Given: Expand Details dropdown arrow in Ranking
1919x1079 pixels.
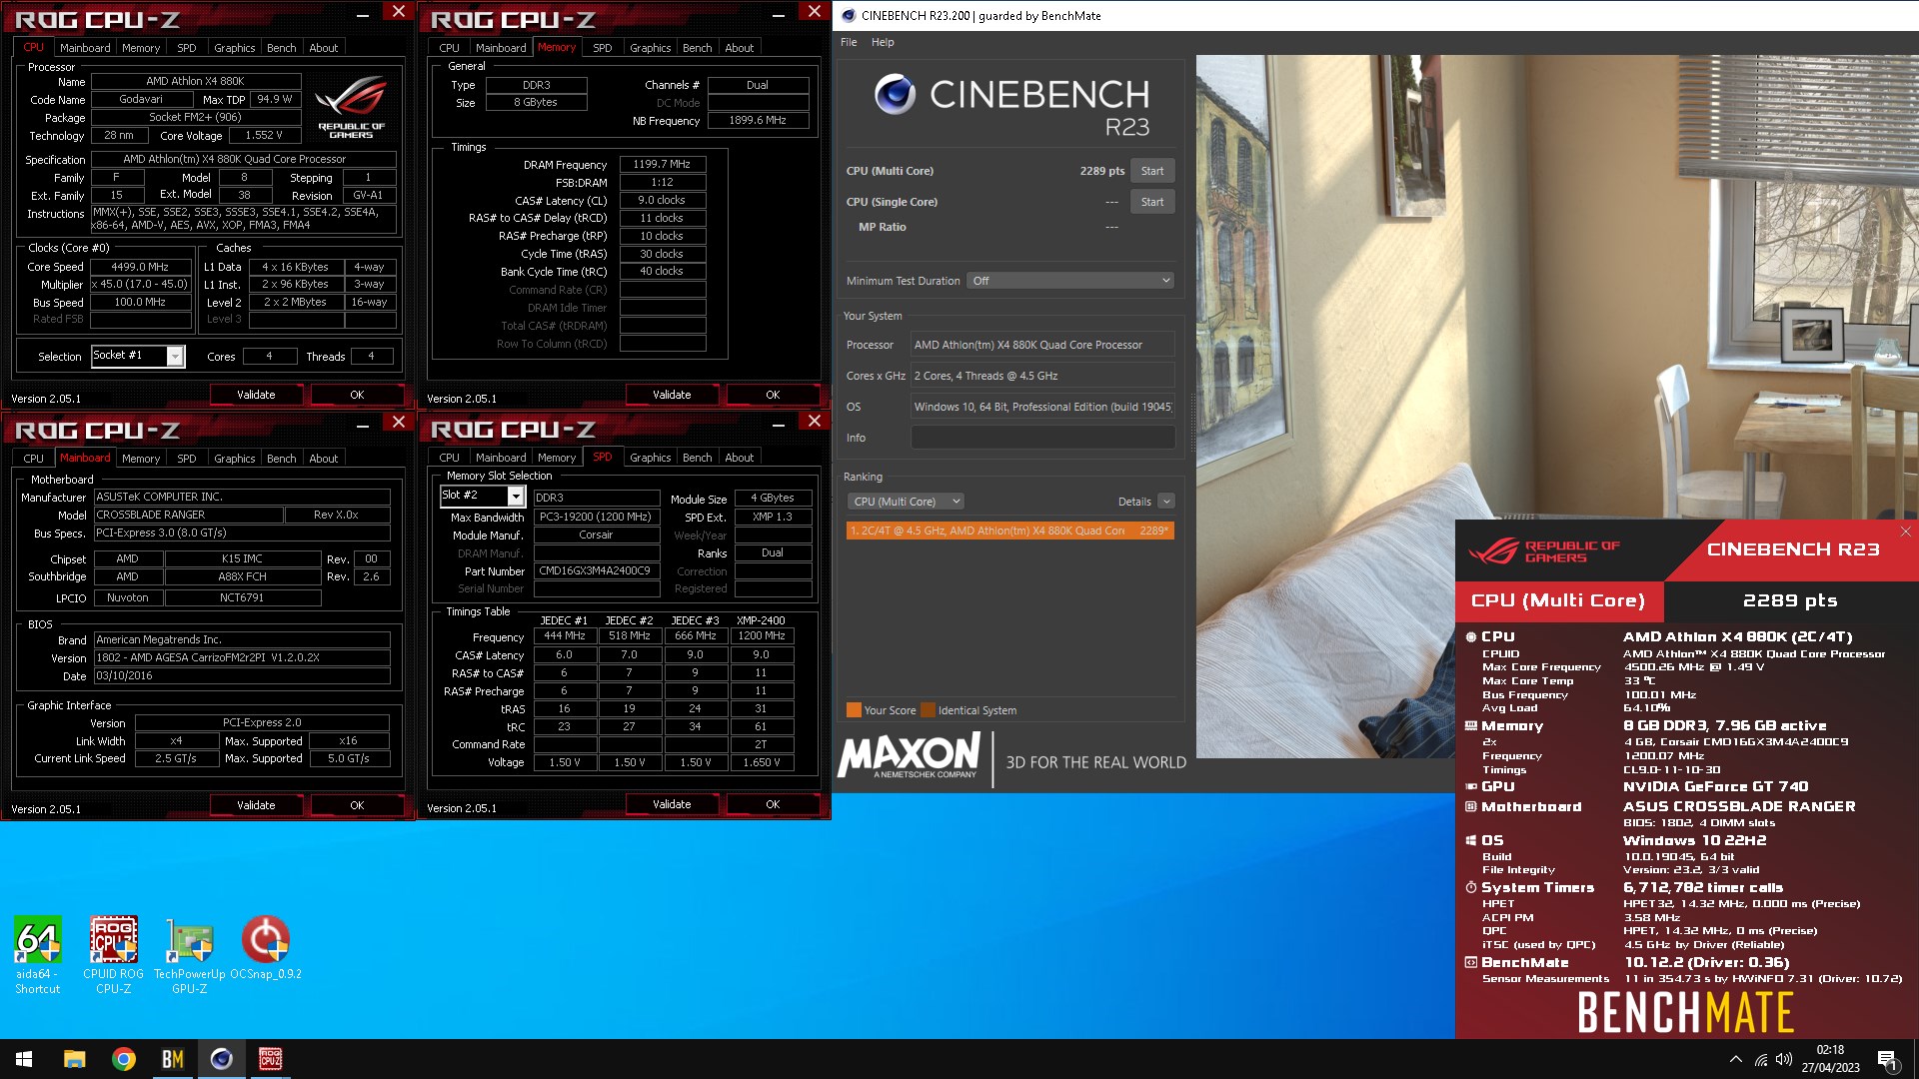Looking at the screenshot, I should pos(1166,502).
